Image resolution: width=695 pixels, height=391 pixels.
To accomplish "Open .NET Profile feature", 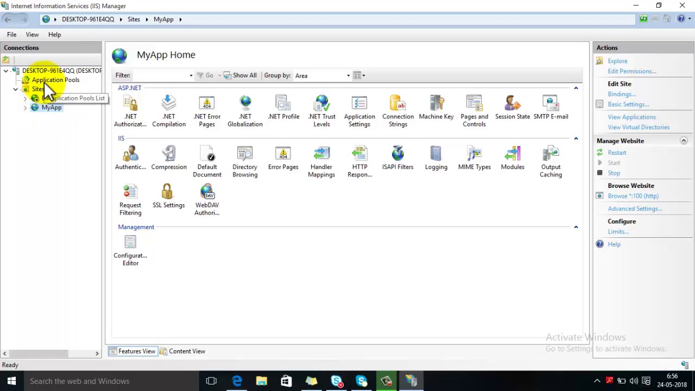I will [283, 108].
